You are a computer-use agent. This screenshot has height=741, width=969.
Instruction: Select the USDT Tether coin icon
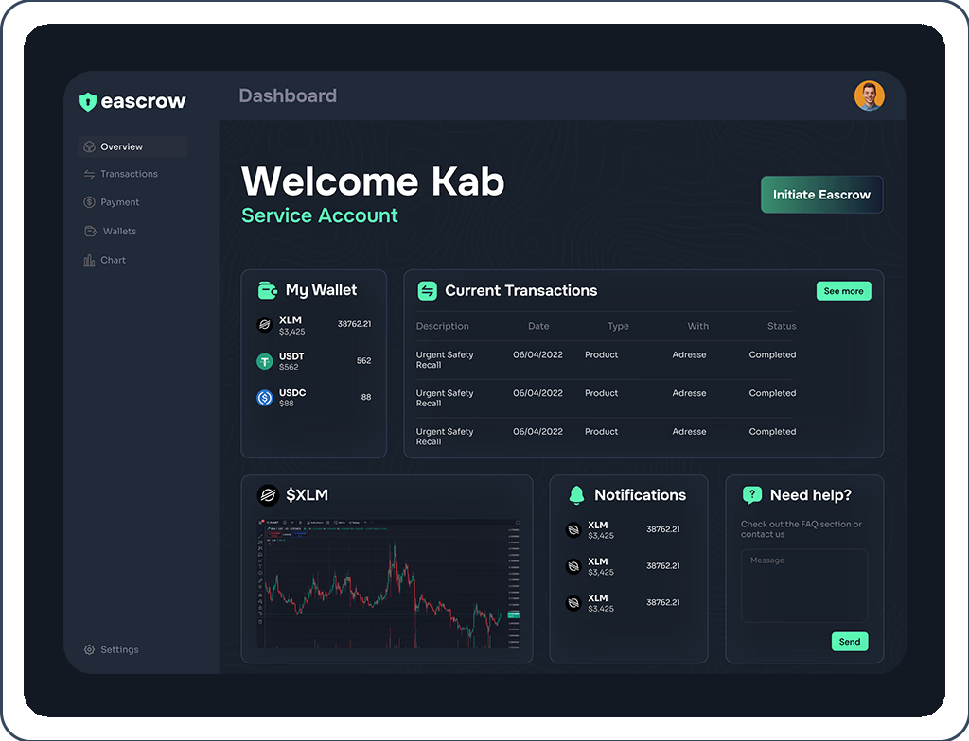coord(265,361)
